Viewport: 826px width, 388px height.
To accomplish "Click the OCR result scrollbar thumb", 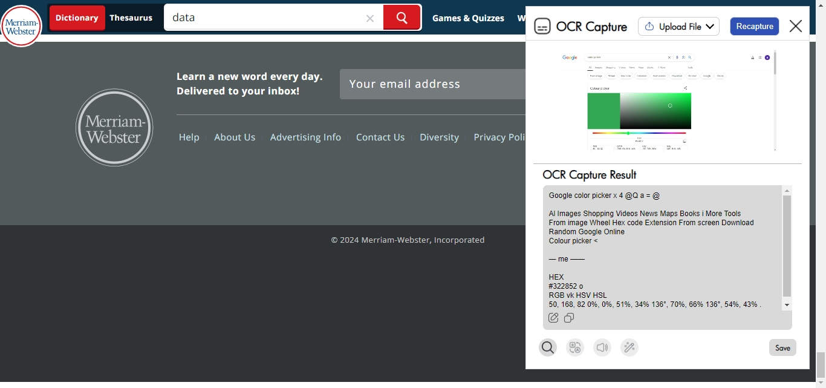I will (787, 246).
